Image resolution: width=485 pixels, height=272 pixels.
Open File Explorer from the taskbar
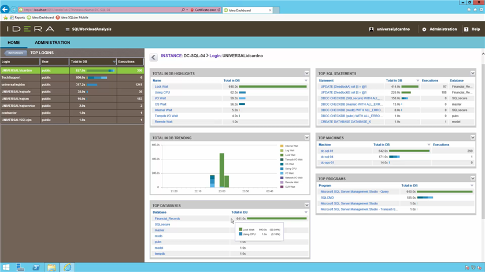51,267
